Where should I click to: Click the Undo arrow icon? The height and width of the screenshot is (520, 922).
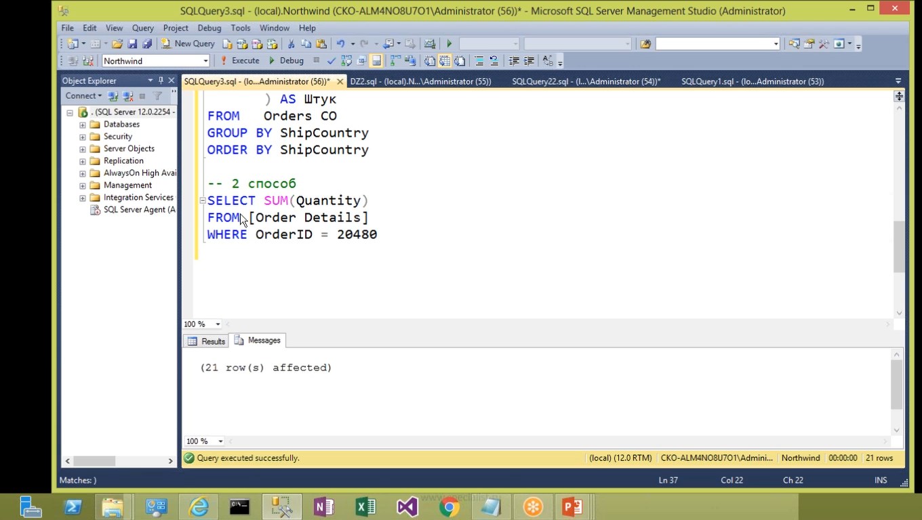point(340,44)
